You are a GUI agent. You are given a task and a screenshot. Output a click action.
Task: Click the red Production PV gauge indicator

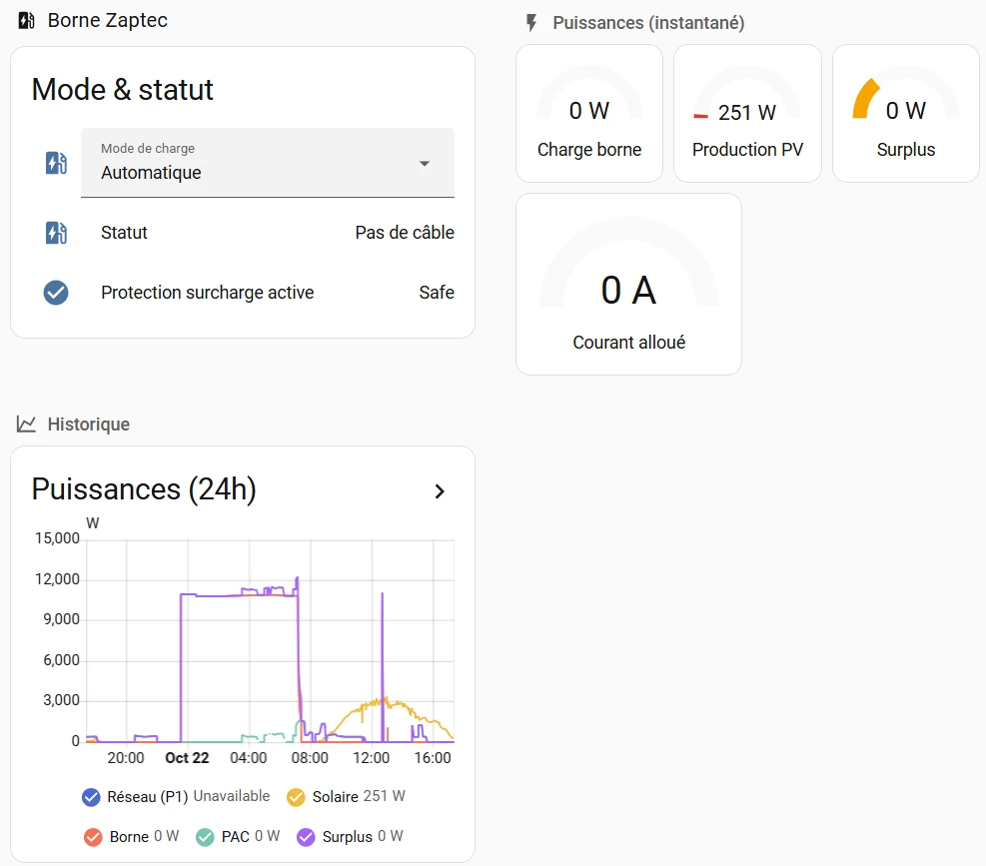(x=700, y=116)
